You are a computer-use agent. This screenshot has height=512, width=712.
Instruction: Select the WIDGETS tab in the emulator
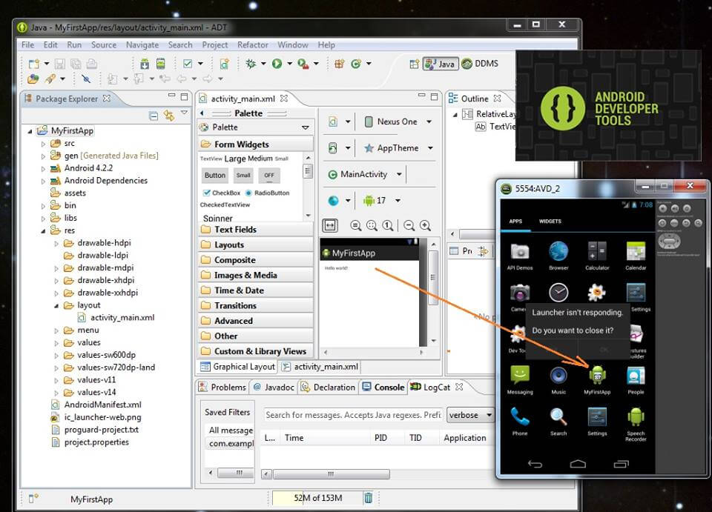pos(550,222)
